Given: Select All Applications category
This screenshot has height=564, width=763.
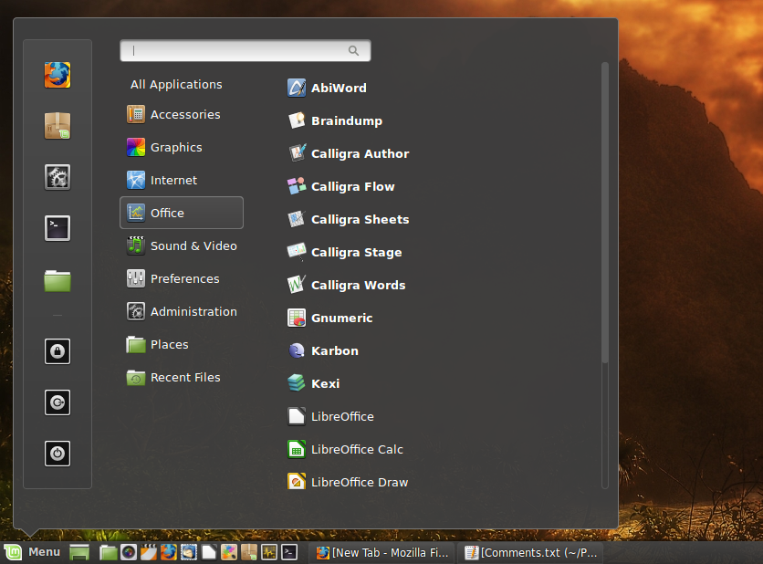Looking at the screenshot, I should pos(176,84).
